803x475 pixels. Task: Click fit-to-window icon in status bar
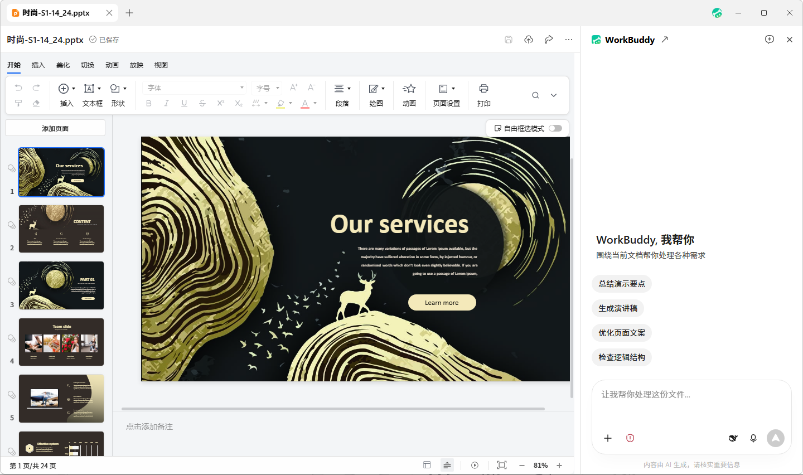pos(502,465)
